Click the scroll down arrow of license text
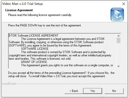Screen dimensions: 129x98 pos(118,66)
